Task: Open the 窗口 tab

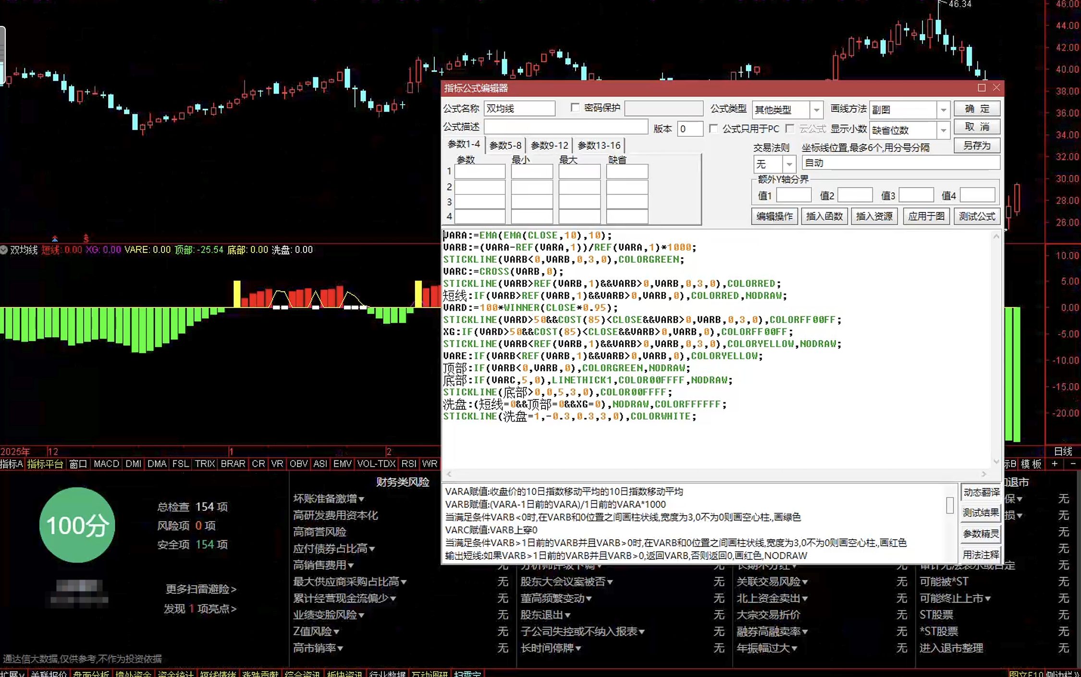Action: (x=78, y=464)
